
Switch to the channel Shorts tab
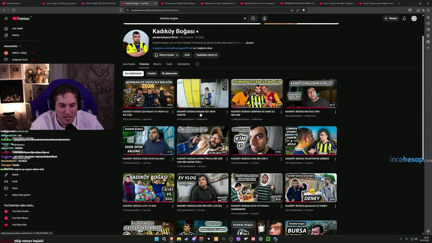coord(157,64)
